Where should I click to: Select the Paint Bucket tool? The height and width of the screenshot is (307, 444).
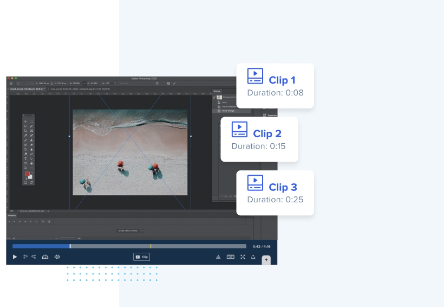tap(25, 149)
